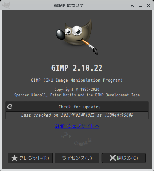Click the Wilber mascot logo image
The image size is (154, 171).
pyautogui.click(x=77, y=37)
